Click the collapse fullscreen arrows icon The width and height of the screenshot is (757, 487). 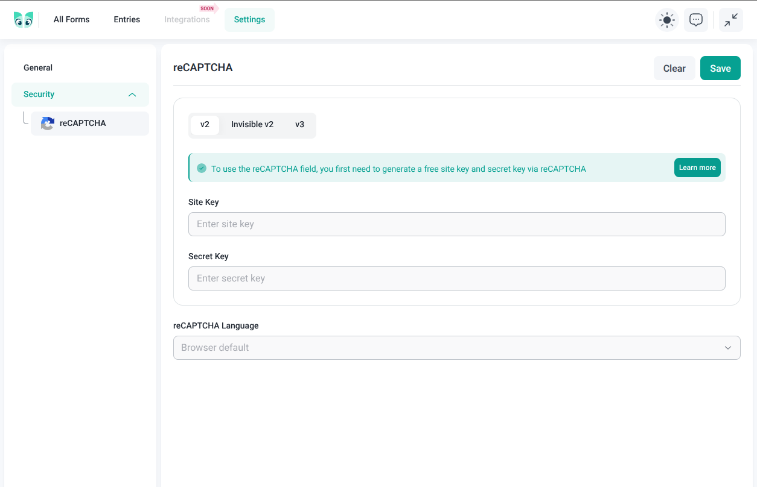731,20
